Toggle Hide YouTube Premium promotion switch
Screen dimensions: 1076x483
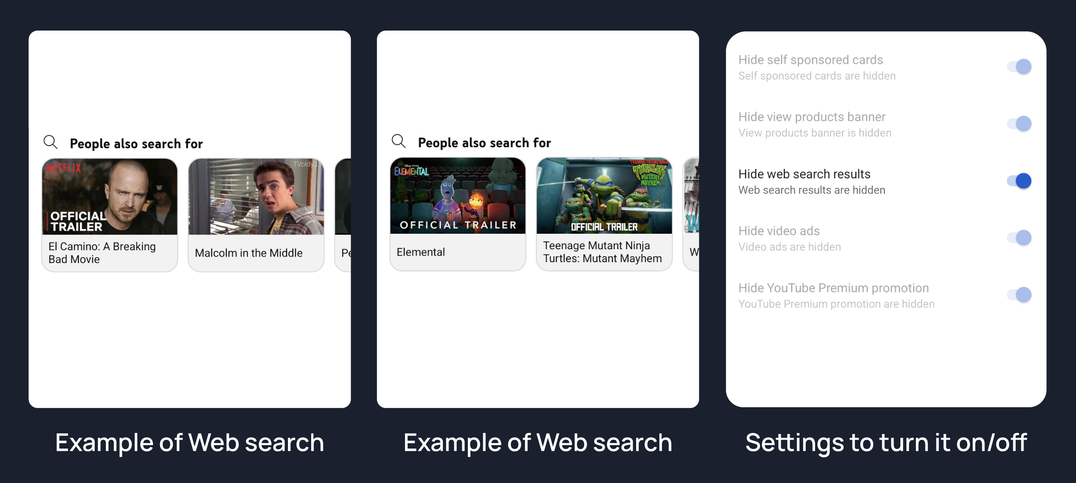tap(1019, 295)
